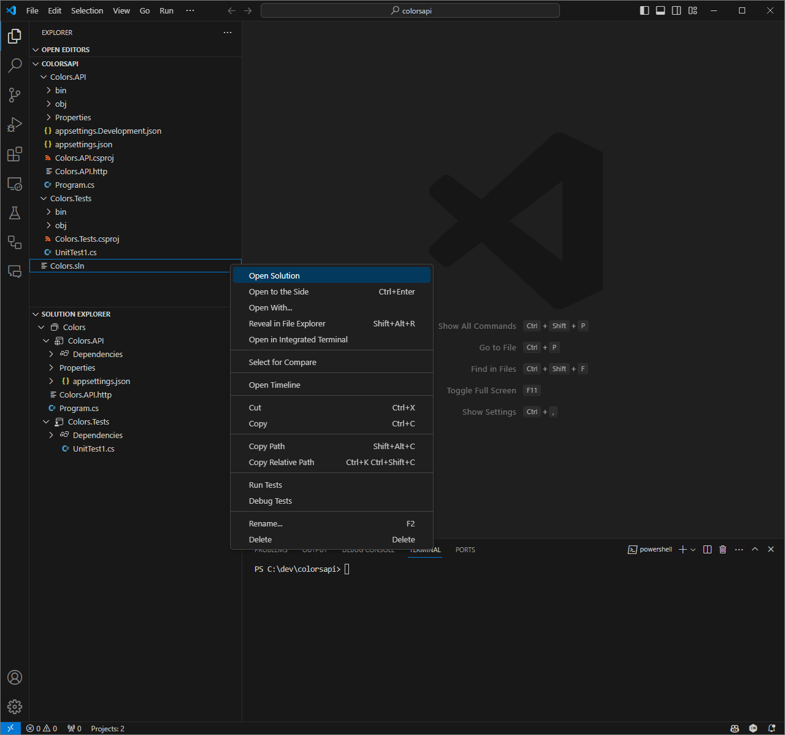785x735 pixels.
Task: Toggle the Panel layout button
Action: click(x=661, y=10)
